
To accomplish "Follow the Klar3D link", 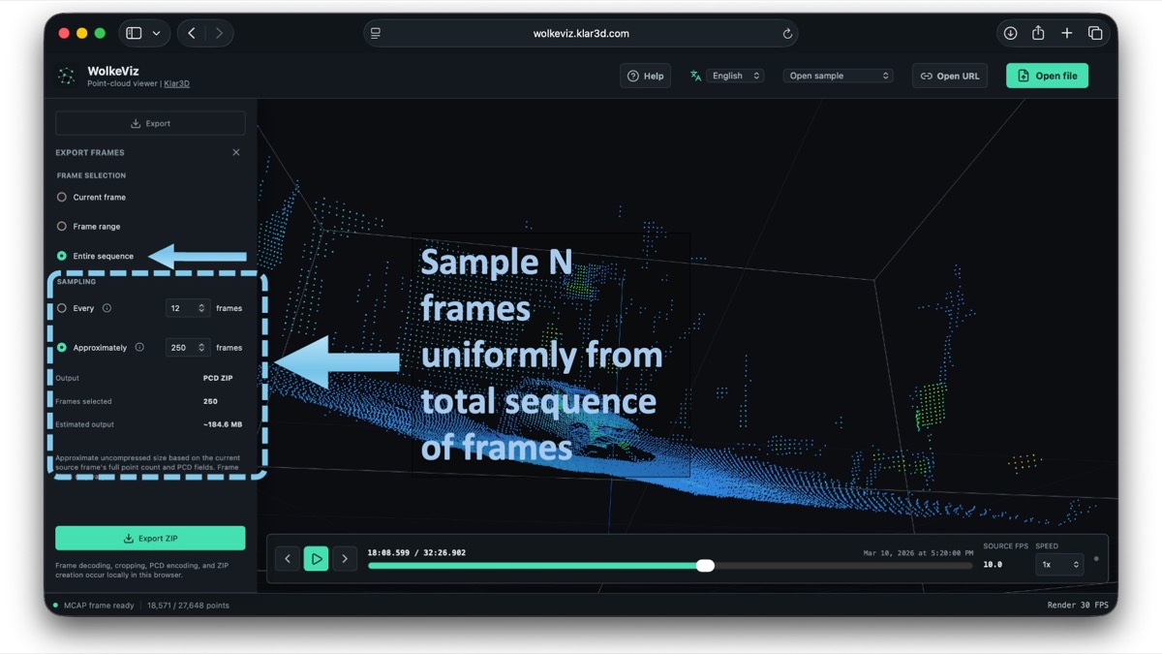I will point(176,83).
